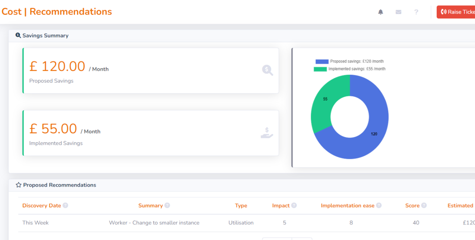Click the dollar-magnifier icon on Proposed Savings card
475x240 pixels.
pyautogui.click(x=267, y=70)
